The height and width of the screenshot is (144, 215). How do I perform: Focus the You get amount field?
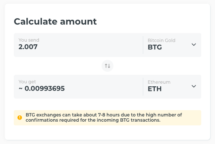tap(78, 87)
